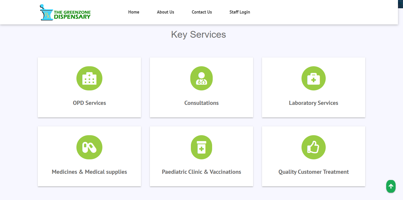Open the About Us menu item
Viewport: 403px width, 200px height.
click(x=166, y=12)
